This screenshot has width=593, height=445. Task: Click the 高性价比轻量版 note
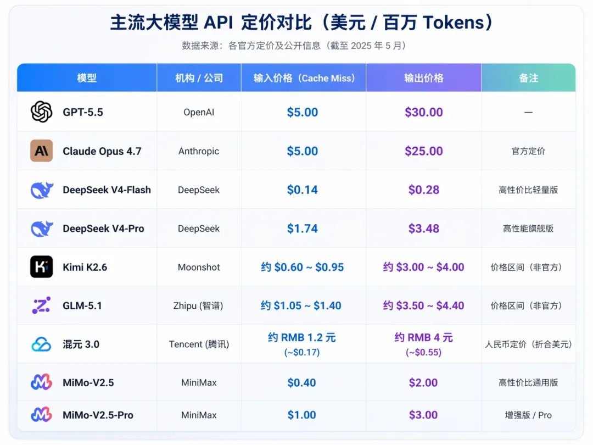tap(528, 190)
